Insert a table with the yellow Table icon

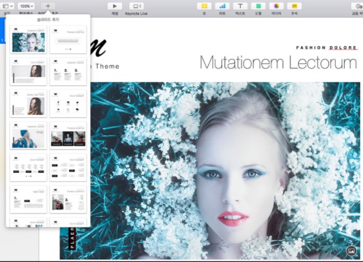204,6
